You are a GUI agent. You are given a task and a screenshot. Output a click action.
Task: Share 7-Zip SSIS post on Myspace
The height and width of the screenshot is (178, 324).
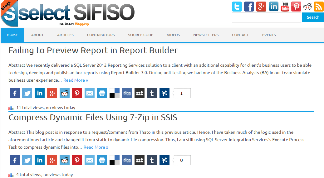point(140,160)
